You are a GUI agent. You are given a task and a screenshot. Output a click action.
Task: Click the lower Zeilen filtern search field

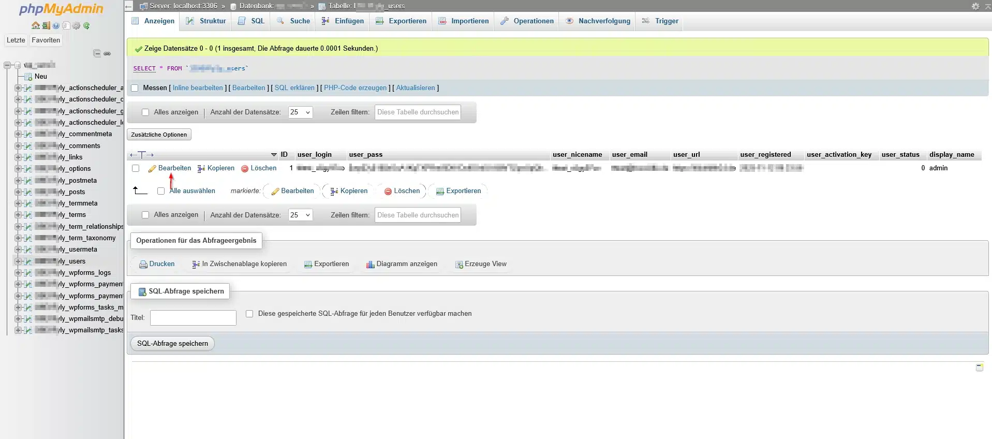click(418, 215)
